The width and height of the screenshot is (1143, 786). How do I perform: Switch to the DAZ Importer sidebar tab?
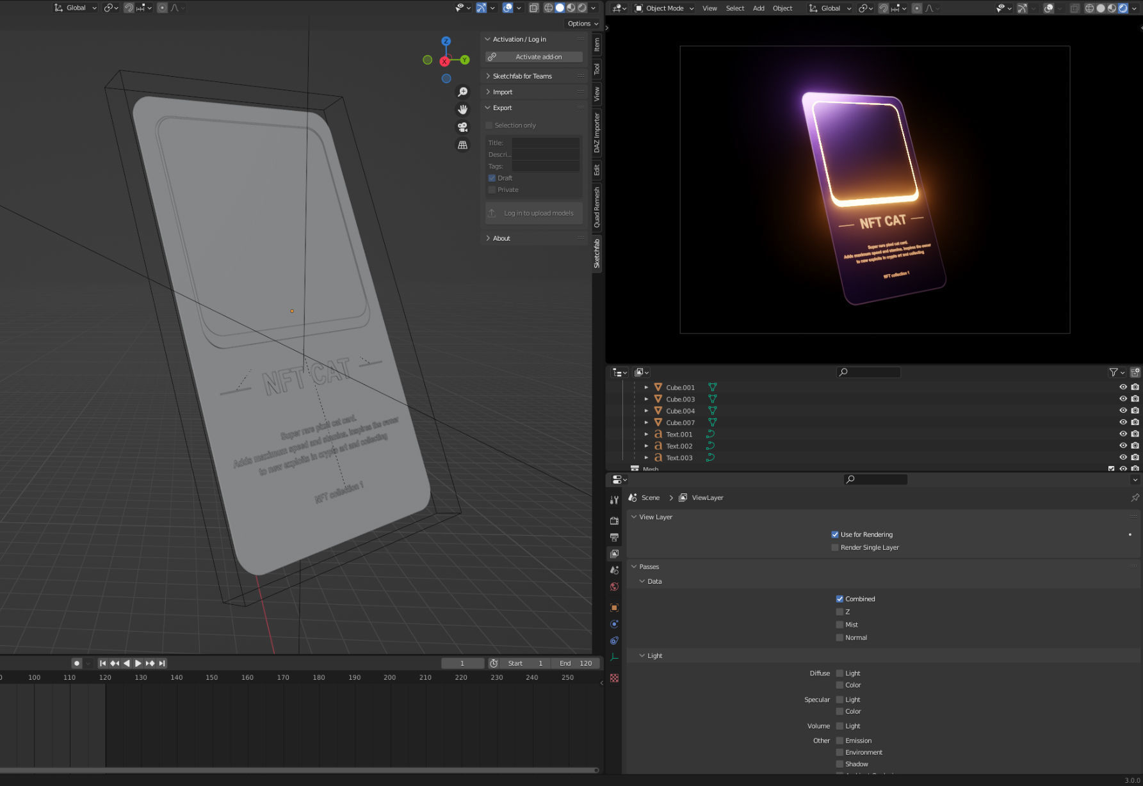pos(597,132)
